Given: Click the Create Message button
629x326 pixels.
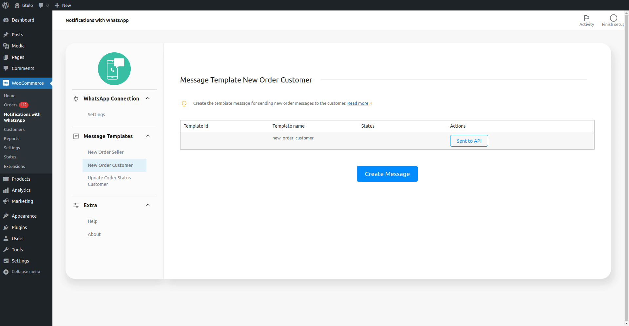Looking at the screenshot, I should (387, 174).
